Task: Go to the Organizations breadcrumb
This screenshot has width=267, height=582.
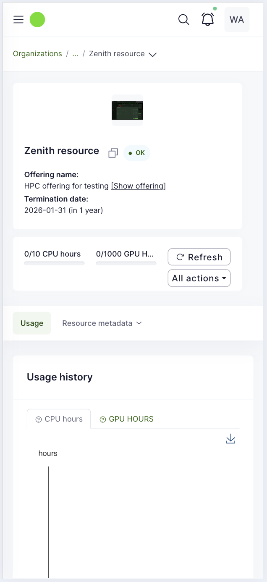Action: point(37,54)
